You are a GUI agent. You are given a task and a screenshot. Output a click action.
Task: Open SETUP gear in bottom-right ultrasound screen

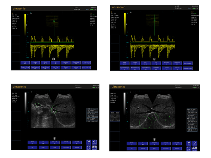pos(195,143)
